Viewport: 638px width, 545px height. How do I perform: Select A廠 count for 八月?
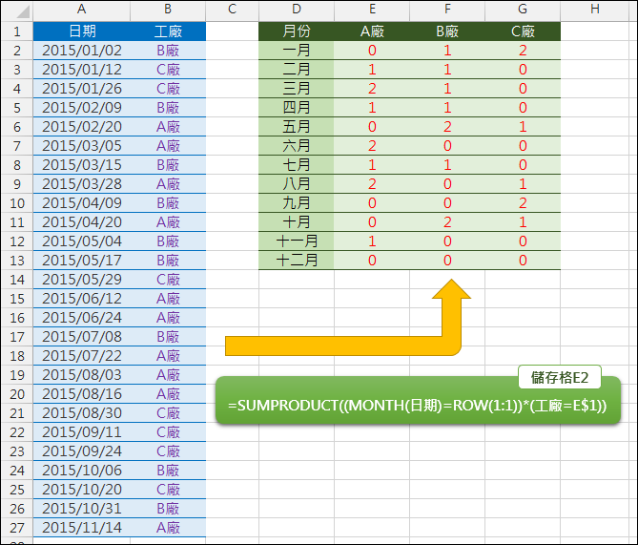coord(372,184)
